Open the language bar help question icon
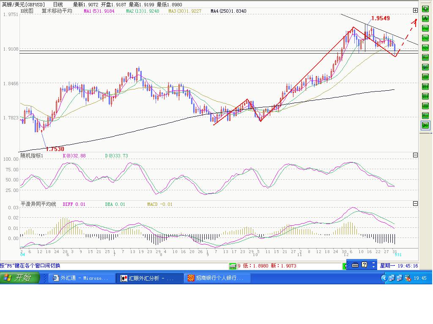The height and width of the screenshot is (324, 433). click(x=364, y=265)
